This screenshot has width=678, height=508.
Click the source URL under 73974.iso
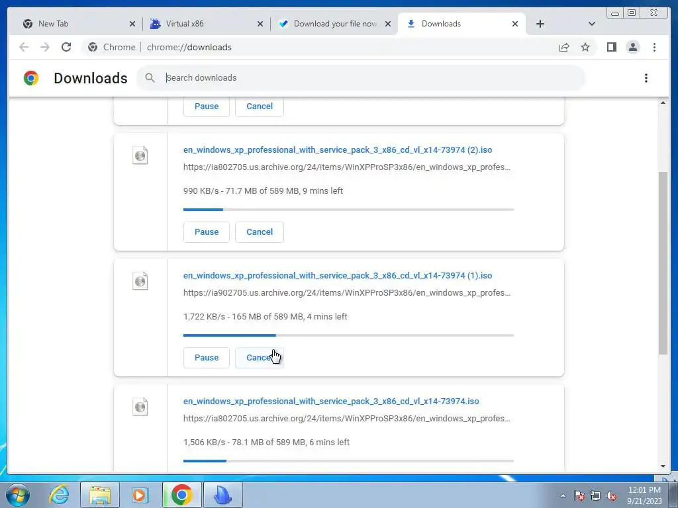347,419
